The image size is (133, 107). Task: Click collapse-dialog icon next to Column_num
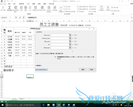[x=70, y=38]
